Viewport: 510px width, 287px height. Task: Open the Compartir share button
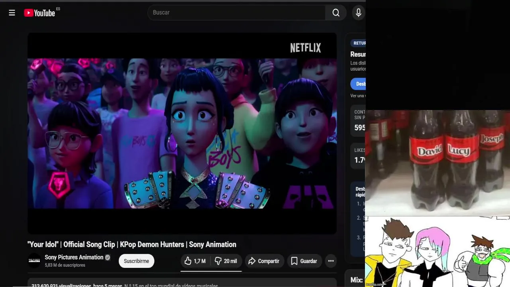[x=265, y=261]
